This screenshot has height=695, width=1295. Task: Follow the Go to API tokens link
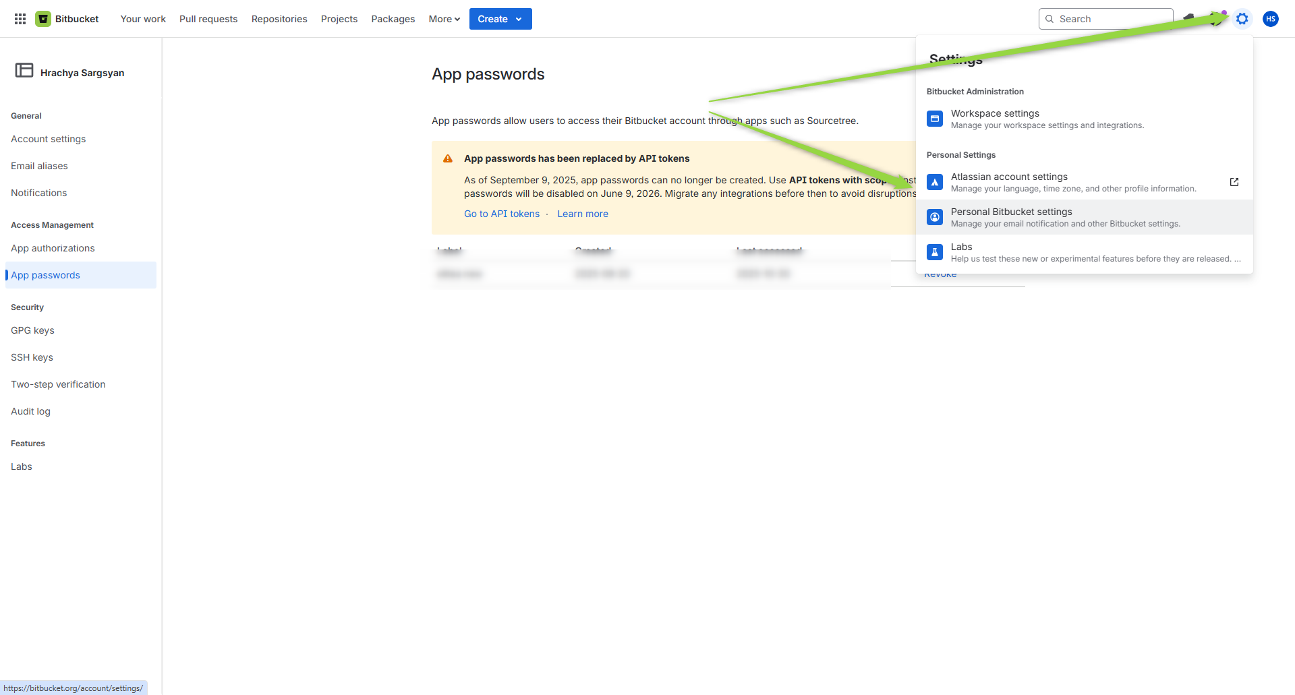point(502,214)
